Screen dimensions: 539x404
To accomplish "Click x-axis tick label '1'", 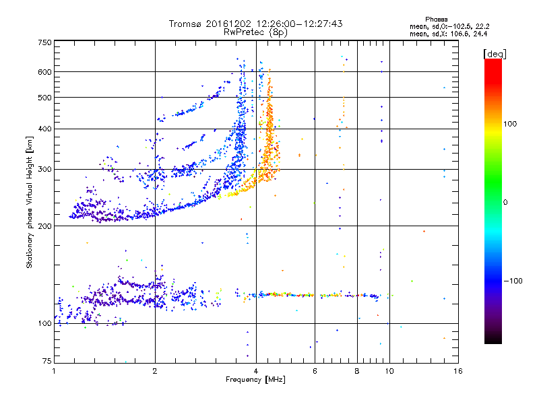I will [54, 371].
